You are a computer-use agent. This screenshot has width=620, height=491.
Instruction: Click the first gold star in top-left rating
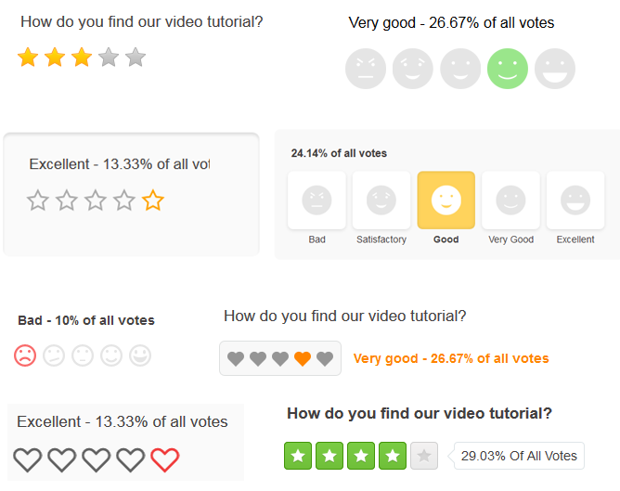pyautogui.click(x=28, y=57)
